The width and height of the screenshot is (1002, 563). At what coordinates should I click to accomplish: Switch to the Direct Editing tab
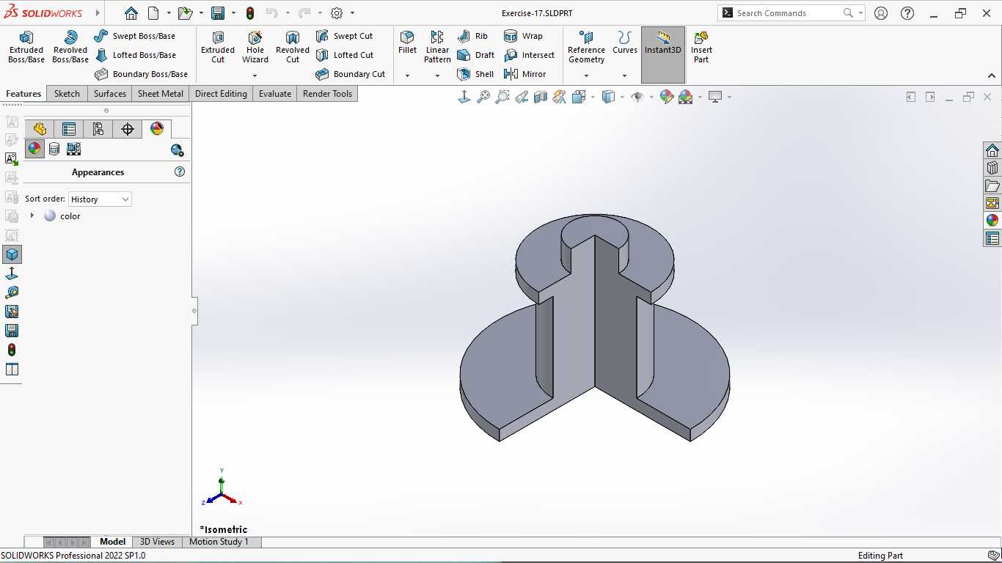221,94
